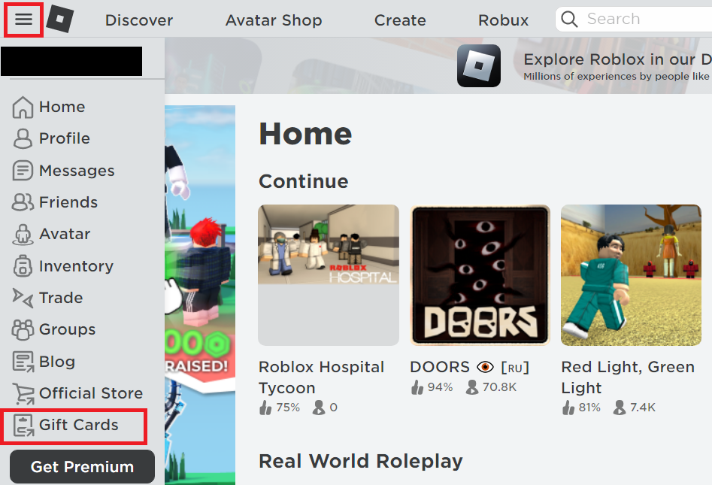Image resolution: width=712 pixels, height=485 pixels.
Task: Click the Get Premium button
Action: click(82, 467)
